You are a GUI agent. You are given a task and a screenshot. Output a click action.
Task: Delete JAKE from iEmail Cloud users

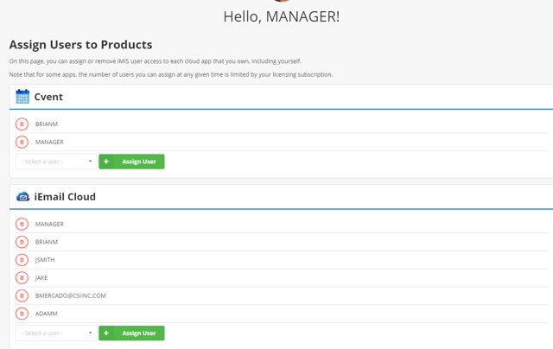(x=22, y=278)
